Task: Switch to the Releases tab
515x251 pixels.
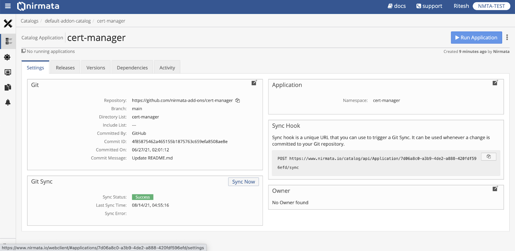Action: [65, 68]
